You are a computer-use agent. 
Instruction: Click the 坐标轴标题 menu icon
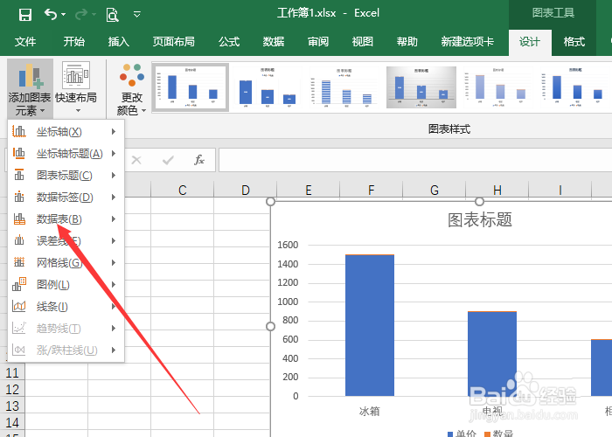coord(19,153)
